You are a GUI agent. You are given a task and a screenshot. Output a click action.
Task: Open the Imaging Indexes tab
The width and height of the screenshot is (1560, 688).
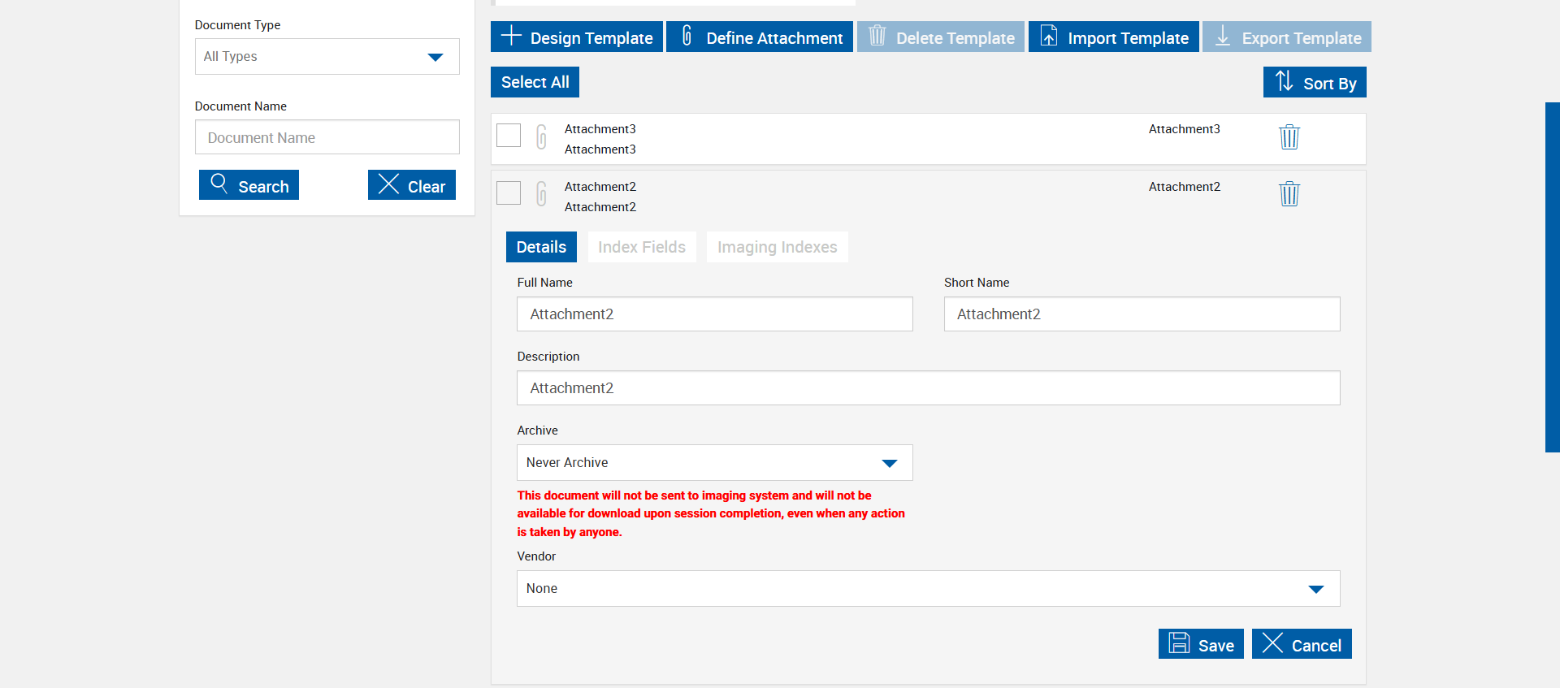pos(777,247)
